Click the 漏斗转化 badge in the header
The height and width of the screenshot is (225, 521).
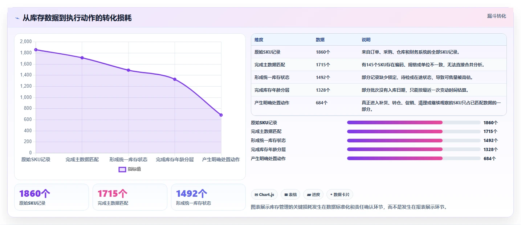(x=496, y=16)
